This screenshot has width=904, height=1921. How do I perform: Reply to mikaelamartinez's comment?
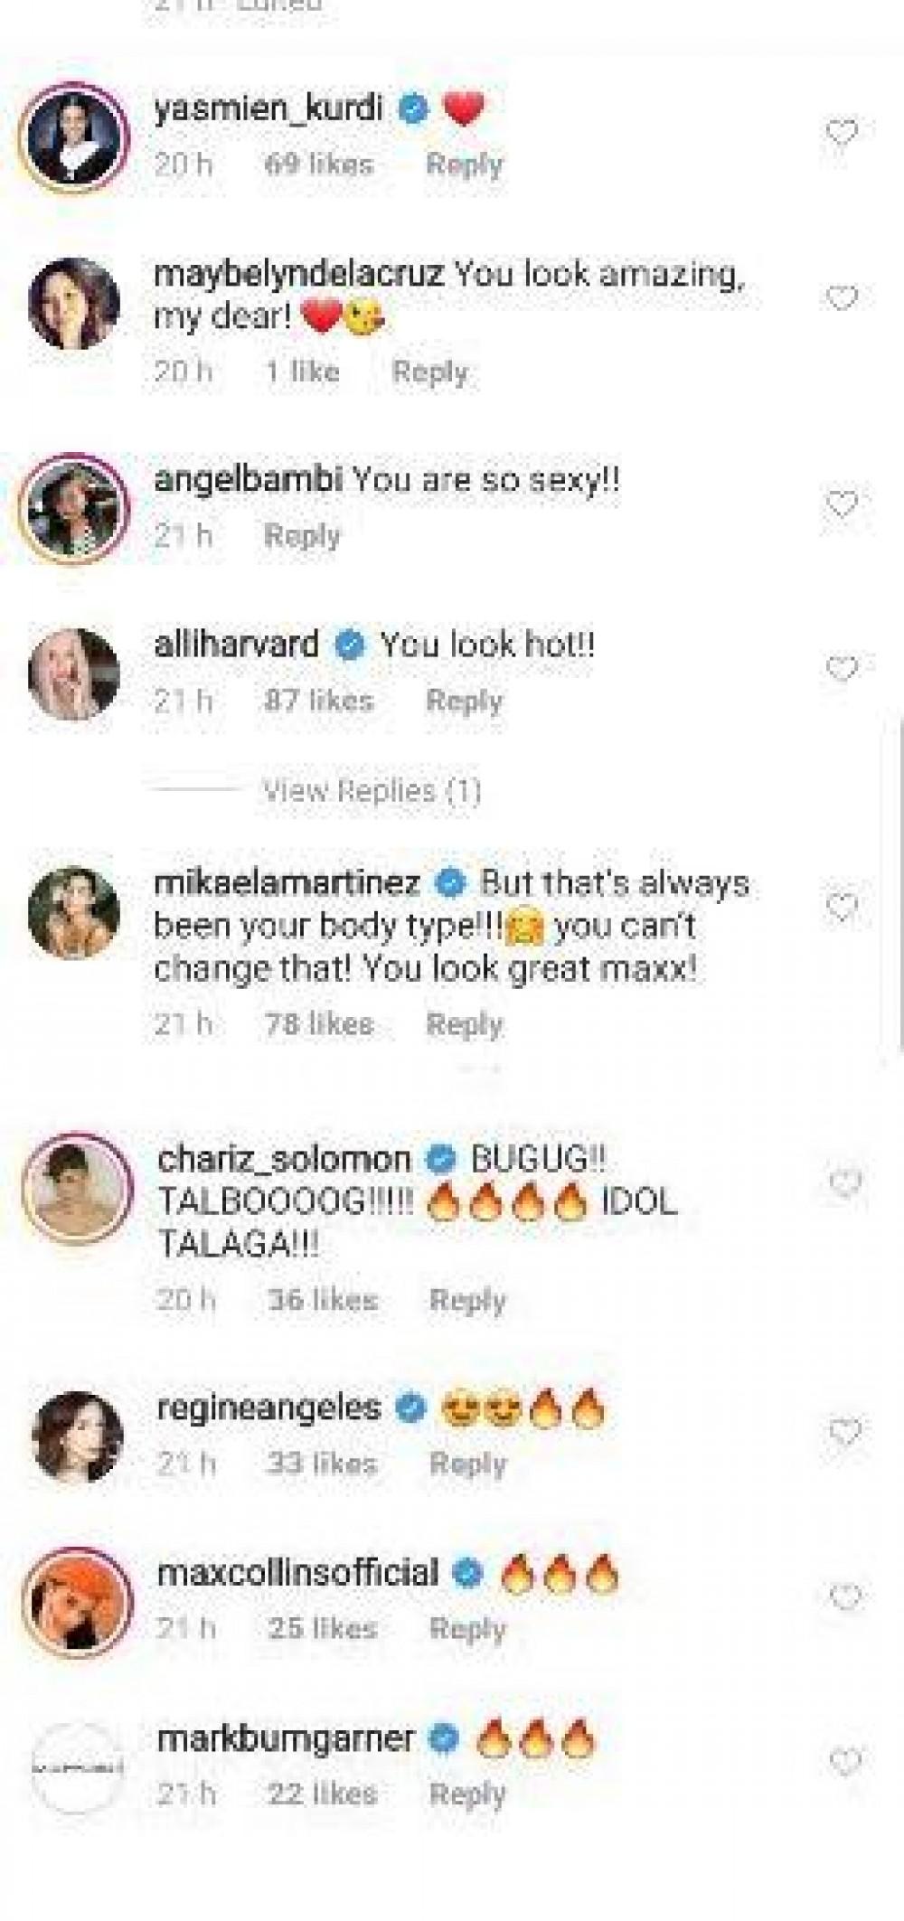point(464,1024)
